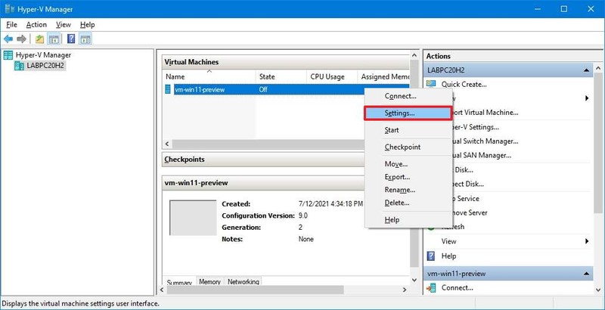Click the blue Help toolbar icon

point(71,39)
